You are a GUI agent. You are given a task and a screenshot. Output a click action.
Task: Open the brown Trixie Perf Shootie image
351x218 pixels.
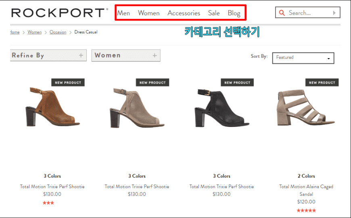pos(52,107)
